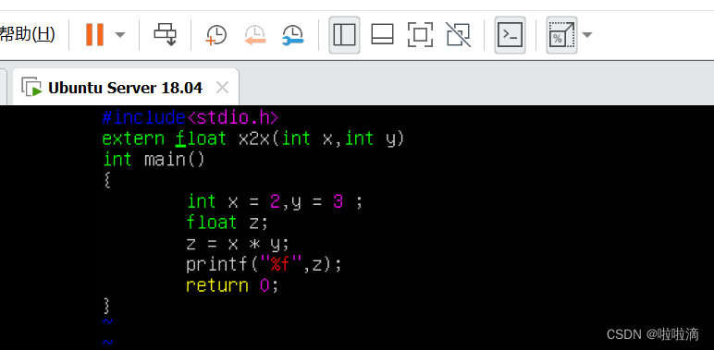This screenshot has height=350, width=714.
Task: Click the extern float x2x declaration line
Action: tap(253, 139)
